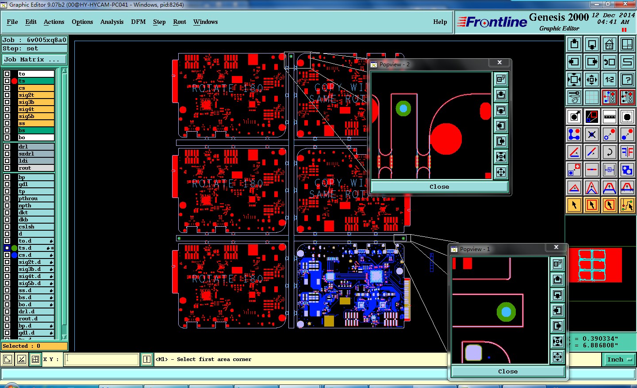This screenshot has height=388, width=637.
Task: Select the sig5b layer row
Action: pos(36,116)
